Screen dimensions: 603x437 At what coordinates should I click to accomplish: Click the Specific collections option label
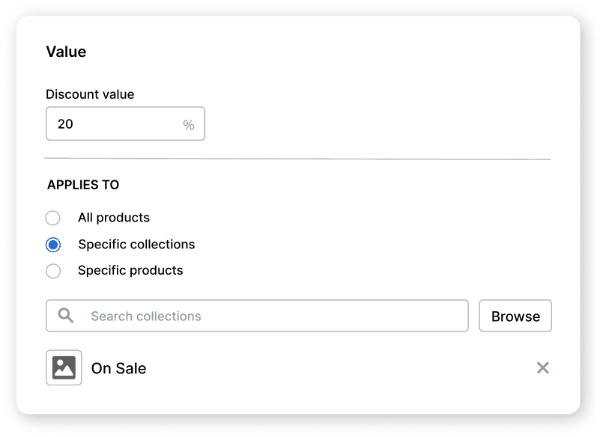coord(136,244)
